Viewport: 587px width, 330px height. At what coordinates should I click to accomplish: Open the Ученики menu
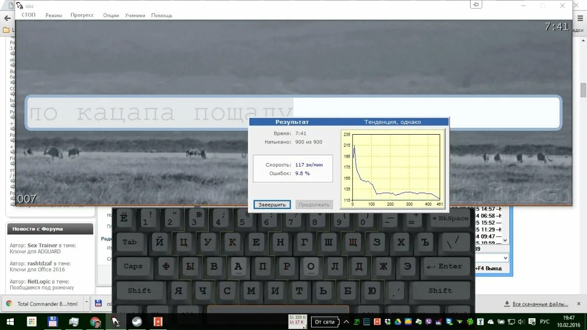coord(135,15)
